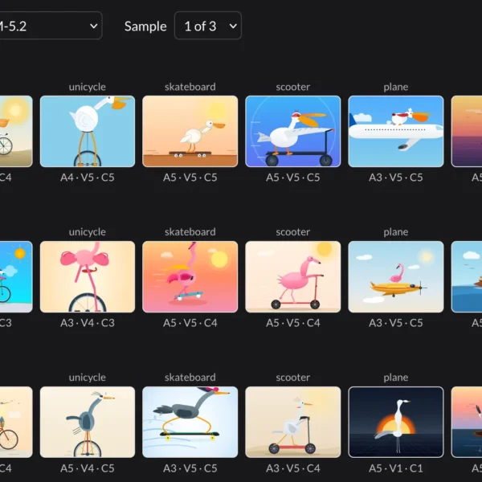482x482 pixels.
Task: Open the heron on scooter thumbnail
Action: click(x=293, y=422)
